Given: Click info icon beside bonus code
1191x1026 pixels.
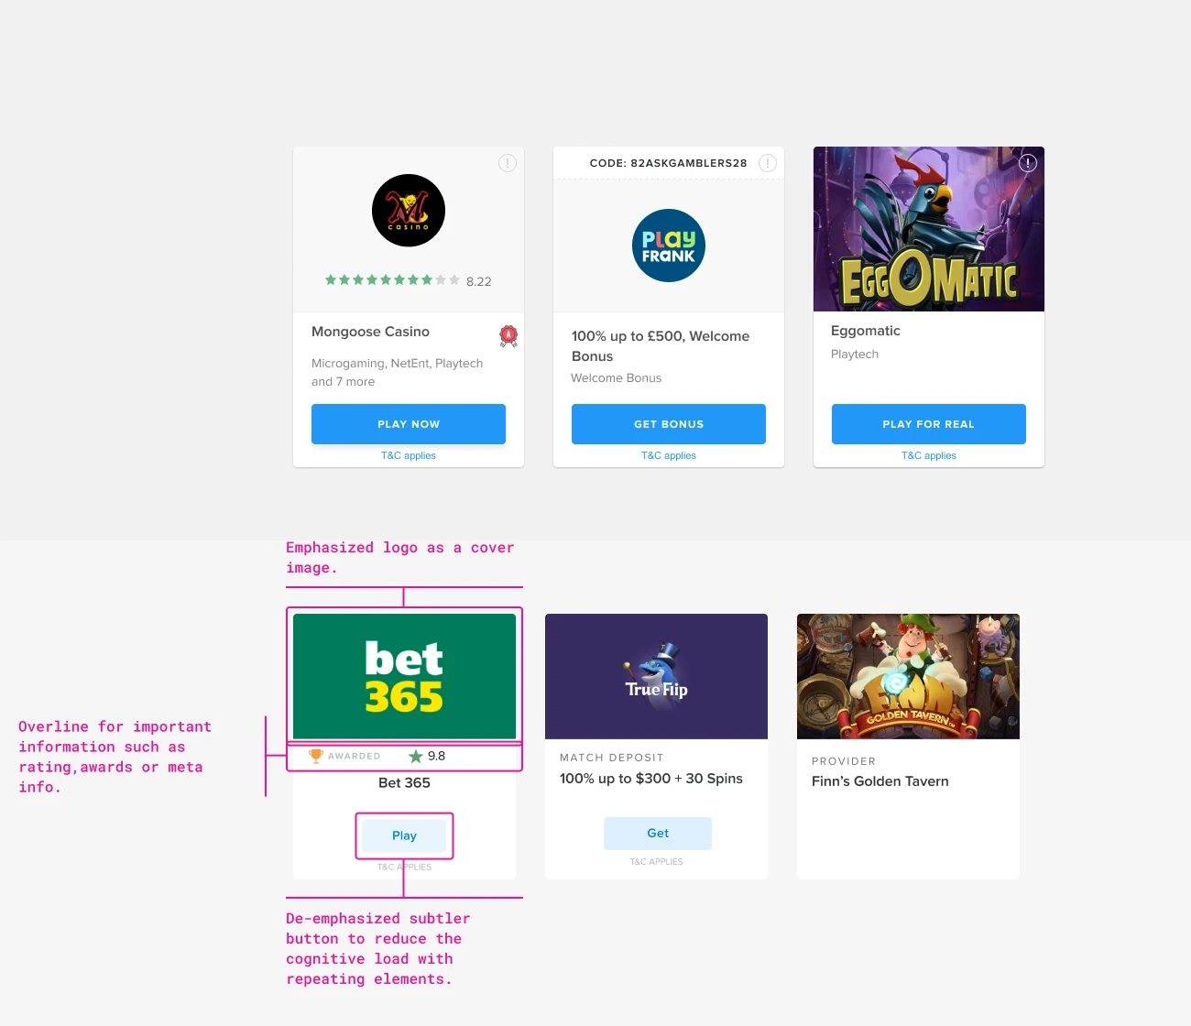Looking at the screenshot, I should tap(768, 163).
